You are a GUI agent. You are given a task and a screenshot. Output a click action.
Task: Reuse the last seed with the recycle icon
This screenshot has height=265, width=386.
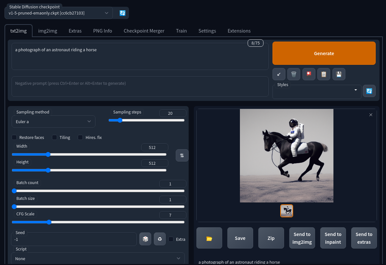[160, 239]
